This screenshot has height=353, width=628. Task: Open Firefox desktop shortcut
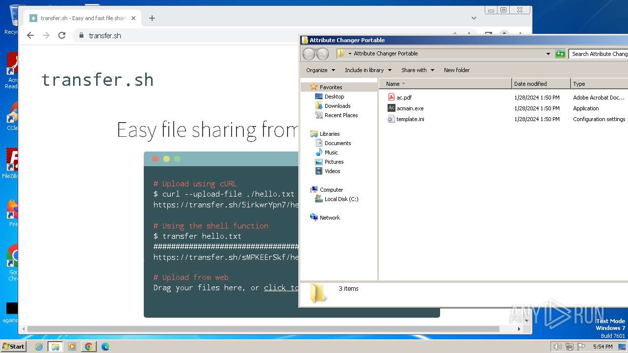(12, 212)
